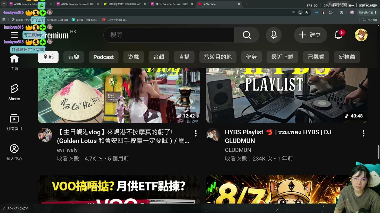The image size is (380, 213).
Task: Select the 新推薦 filter chip
Action: click(347, 57)
